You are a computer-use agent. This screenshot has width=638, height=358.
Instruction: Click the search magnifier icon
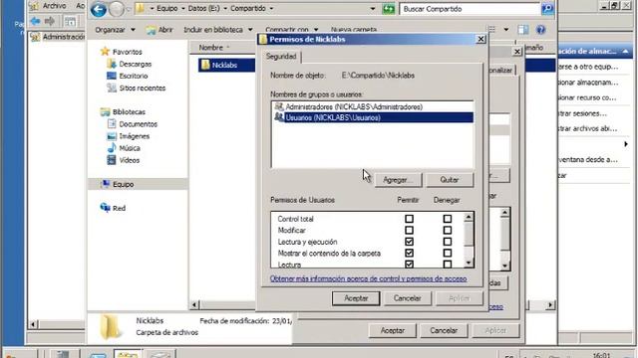(547, 9)
